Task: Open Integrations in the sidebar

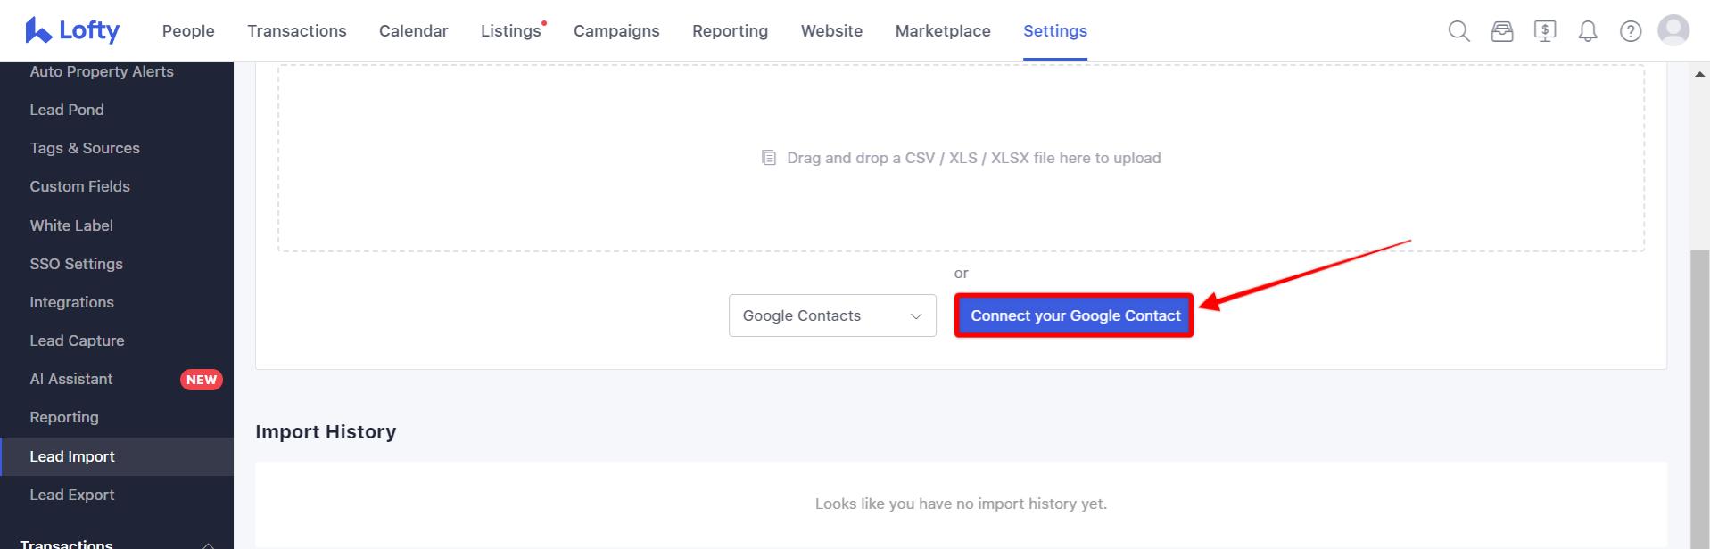Action: point(71,302)
